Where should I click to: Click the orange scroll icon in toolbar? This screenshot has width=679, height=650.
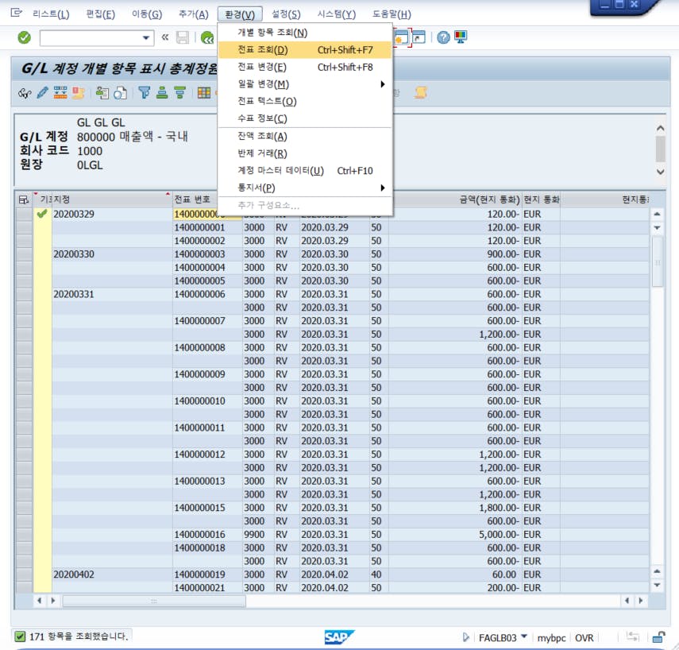(x=420, y=92)
